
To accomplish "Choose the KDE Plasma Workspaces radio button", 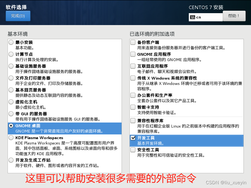I will tap(11, 138).
